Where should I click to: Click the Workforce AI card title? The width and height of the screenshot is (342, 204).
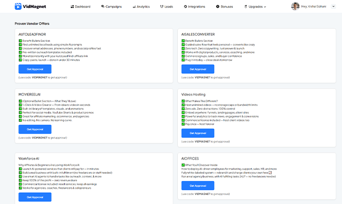tap(29, 159)
